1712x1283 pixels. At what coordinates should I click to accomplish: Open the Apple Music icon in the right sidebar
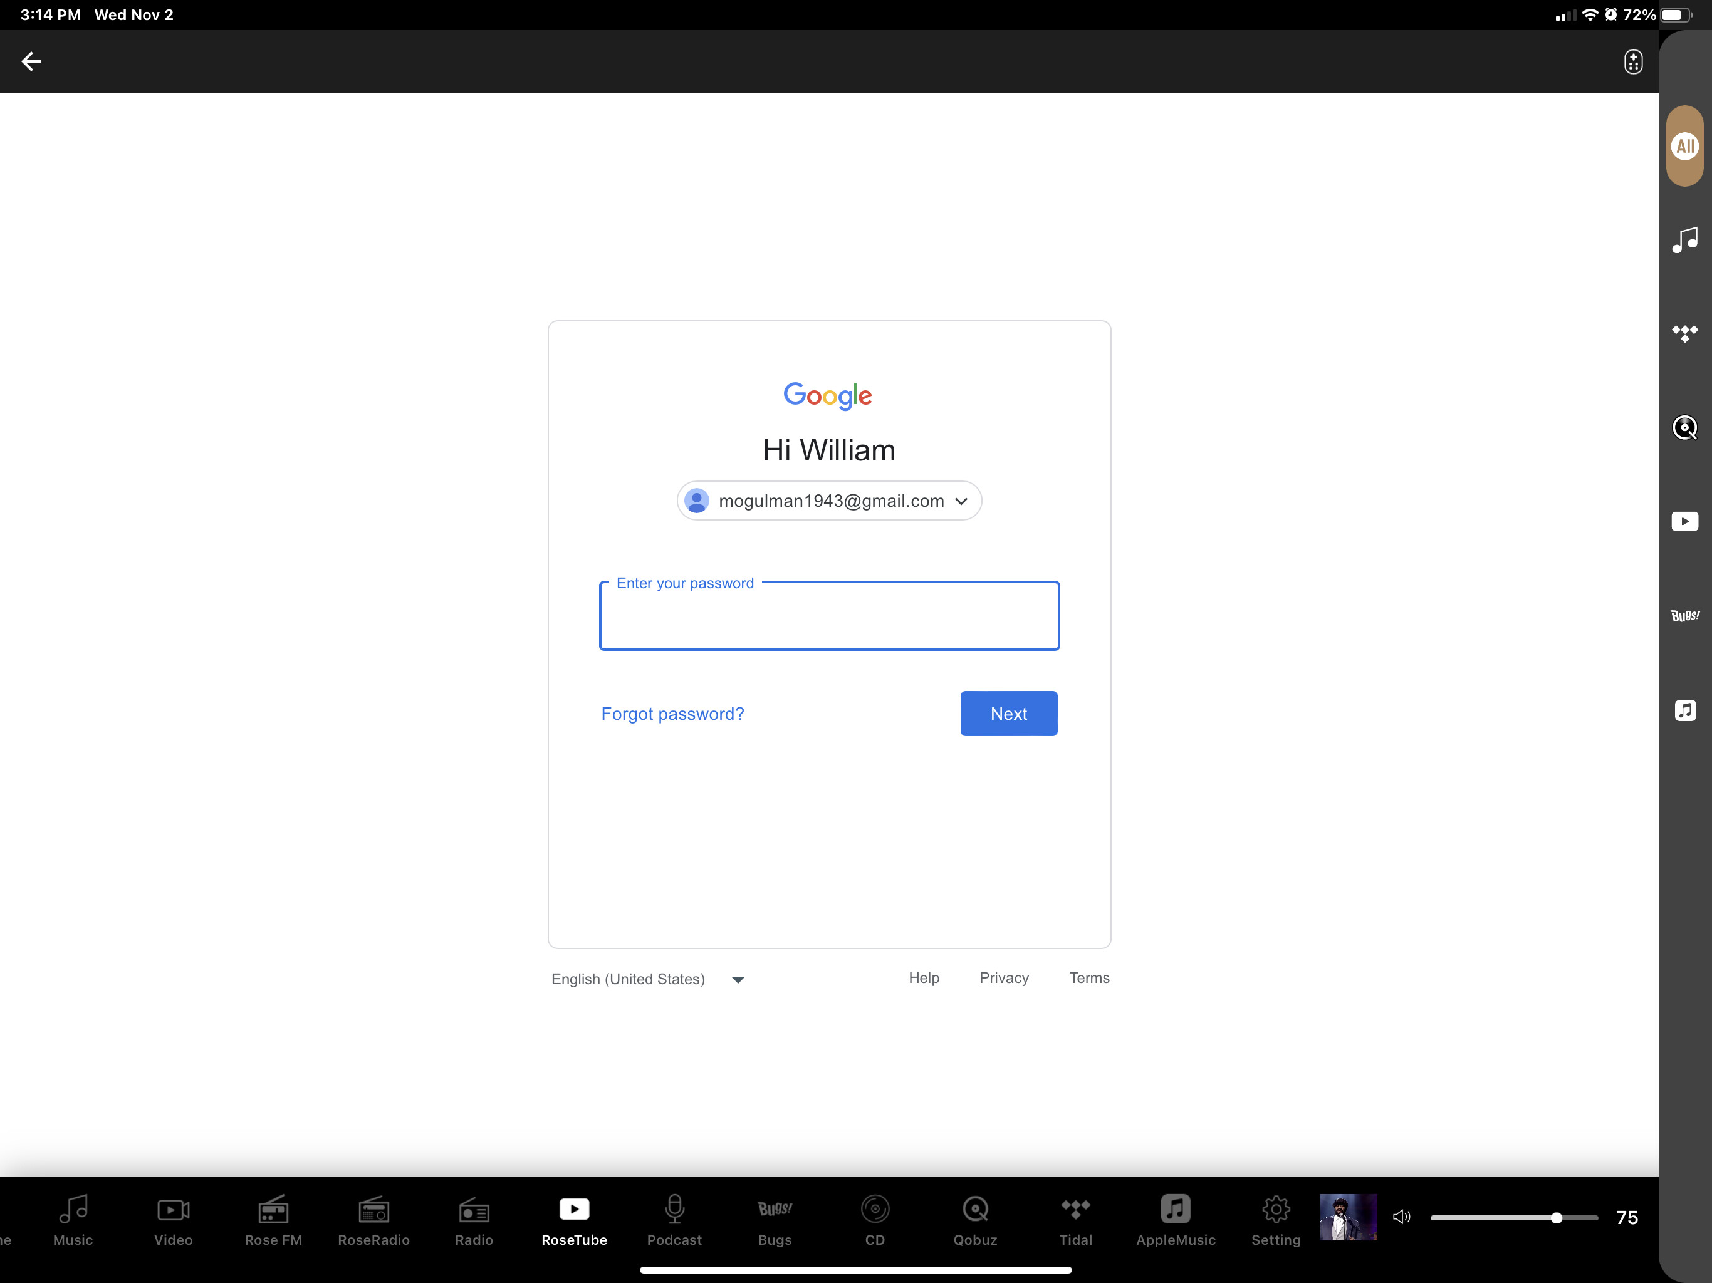[x=1685, y=710]
